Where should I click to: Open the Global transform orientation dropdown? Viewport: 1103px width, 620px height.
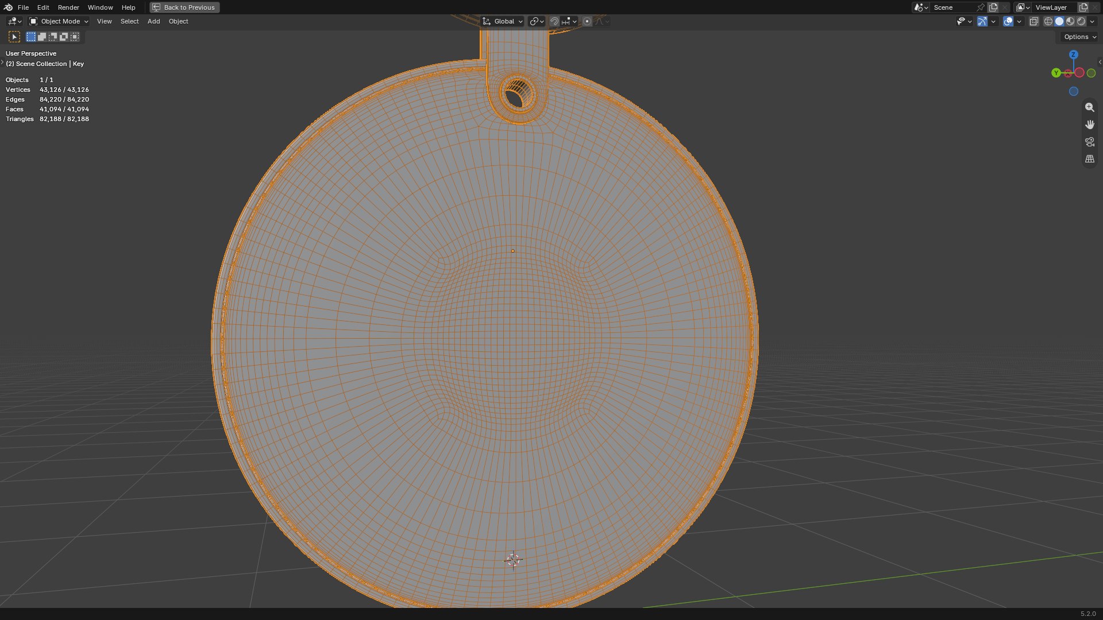(x=503, y=21)
